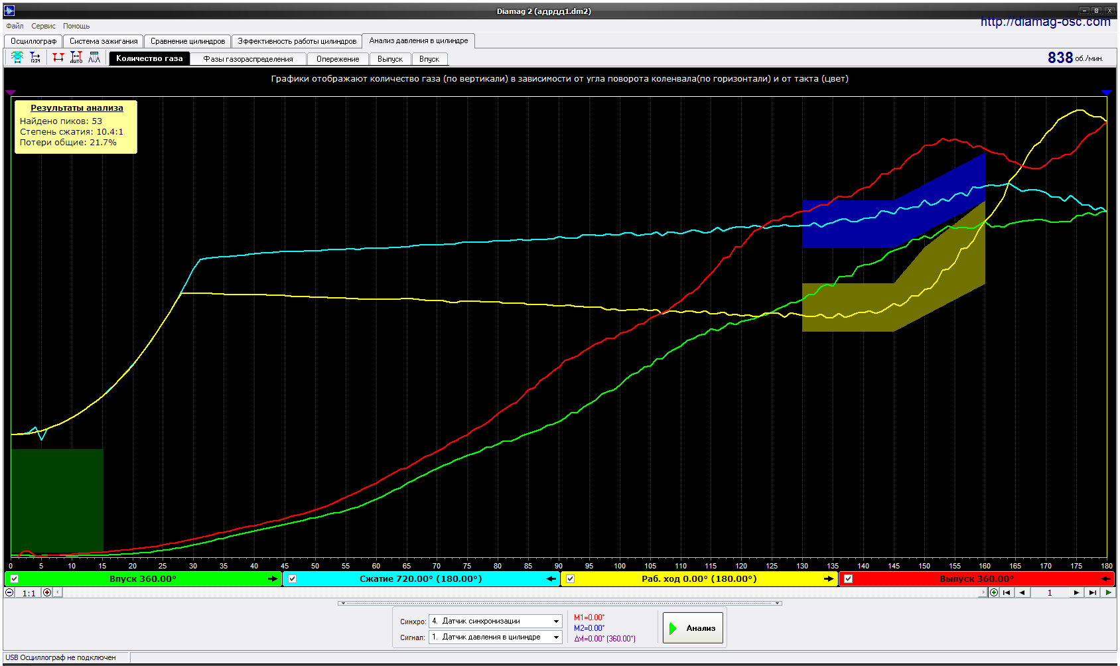Click the Потери общие: 21.7% text
Viewport: 1120px width, 666px height.
[x=68, y=142]
